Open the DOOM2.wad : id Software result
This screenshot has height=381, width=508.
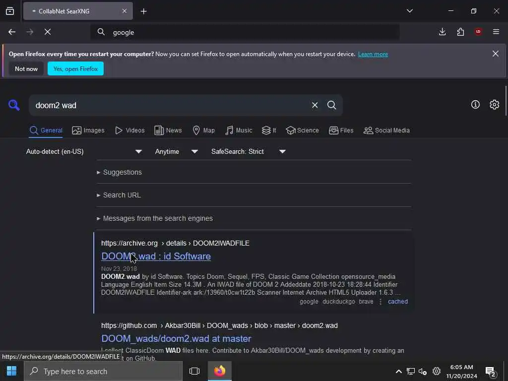coord(156,256)
